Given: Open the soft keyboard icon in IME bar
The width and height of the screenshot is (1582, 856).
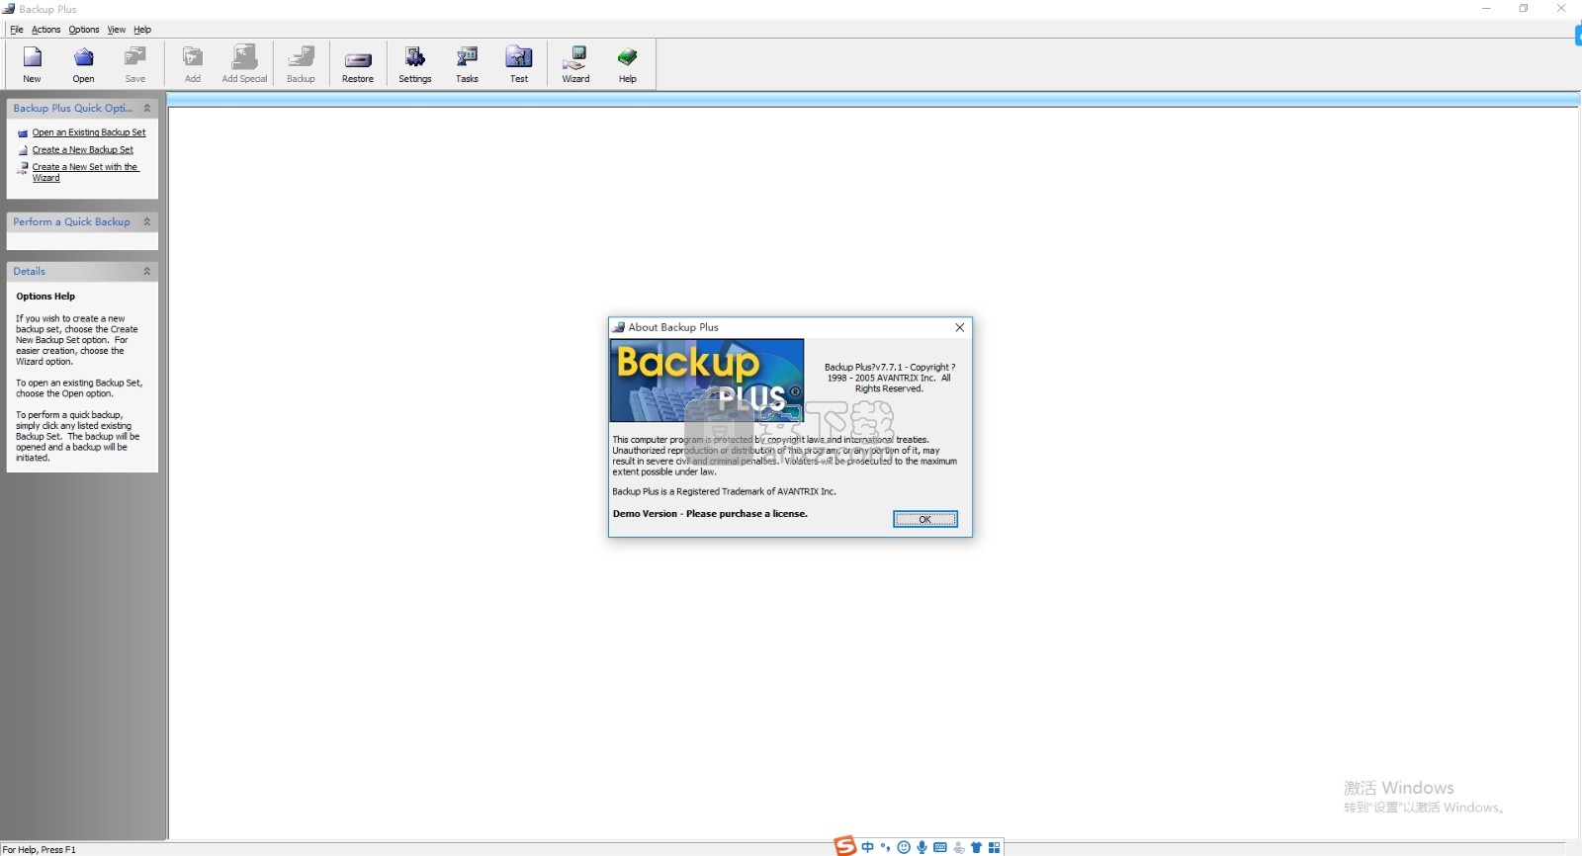Looking at the screenshot, I should [x=940, y=847].
